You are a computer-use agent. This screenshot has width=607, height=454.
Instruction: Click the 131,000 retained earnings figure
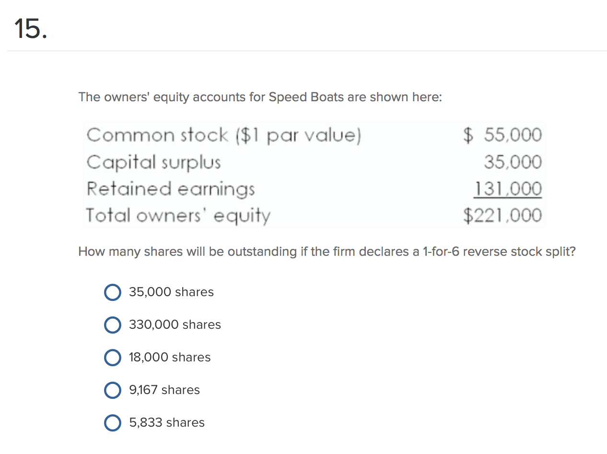click(507, 189)
